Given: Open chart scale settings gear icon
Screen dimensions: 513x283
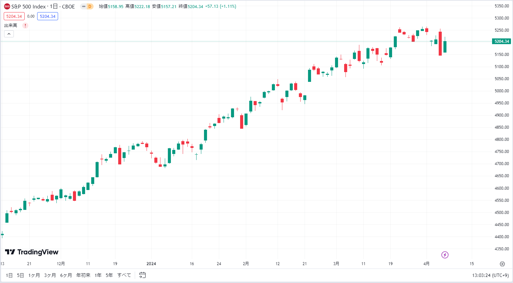Looking at the screenshot, I should click(x=502, y=264).
